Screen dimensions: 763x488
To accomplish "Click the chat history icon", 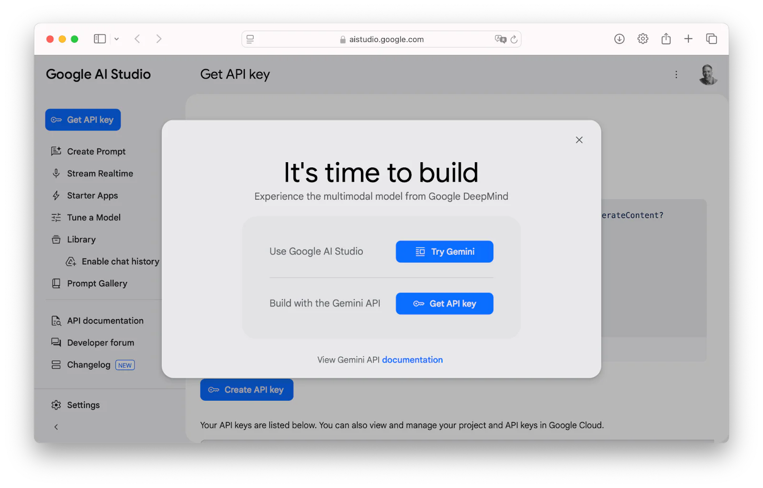I will 71,261.
